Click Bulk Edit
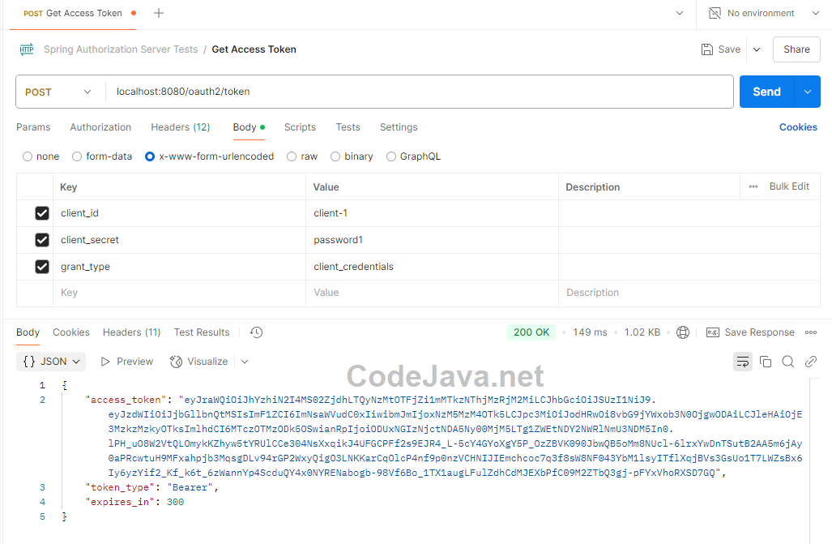 (x=789, y=186)
